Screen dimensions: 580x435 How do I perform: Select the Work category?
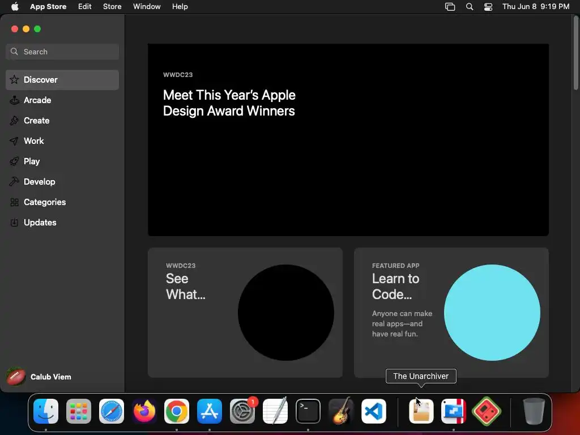(62, 141)
